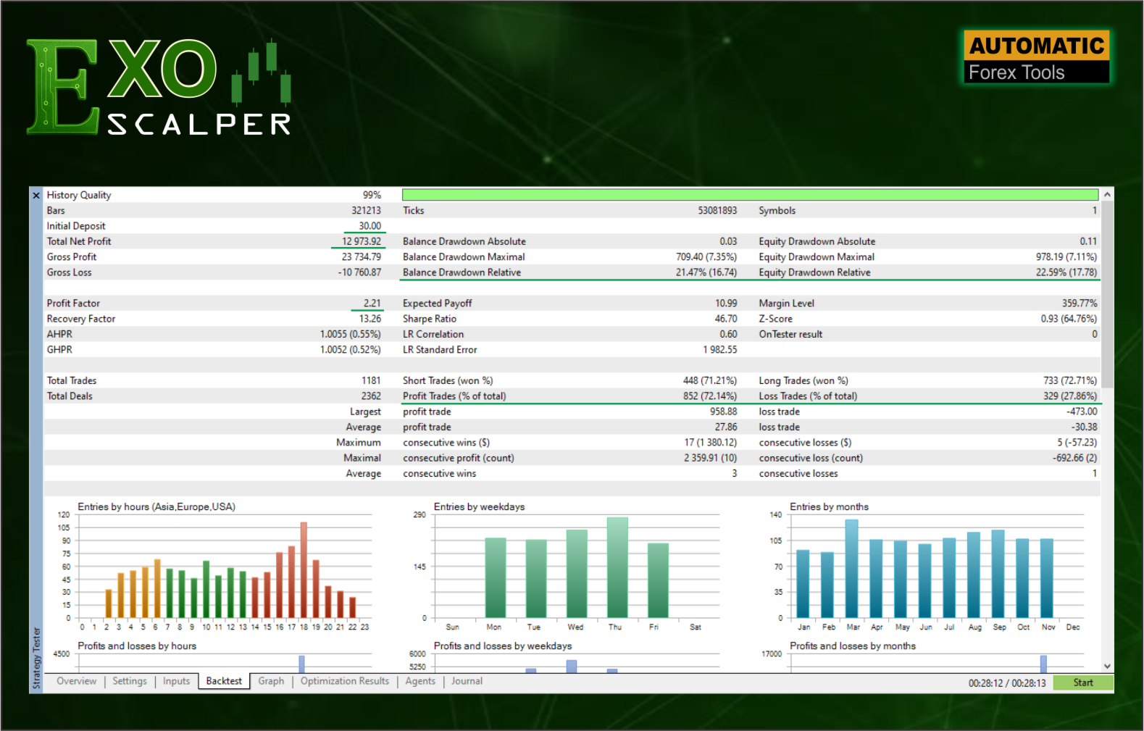Click the GHPR value 1.0052 (0.52%)

pos(351,350)
